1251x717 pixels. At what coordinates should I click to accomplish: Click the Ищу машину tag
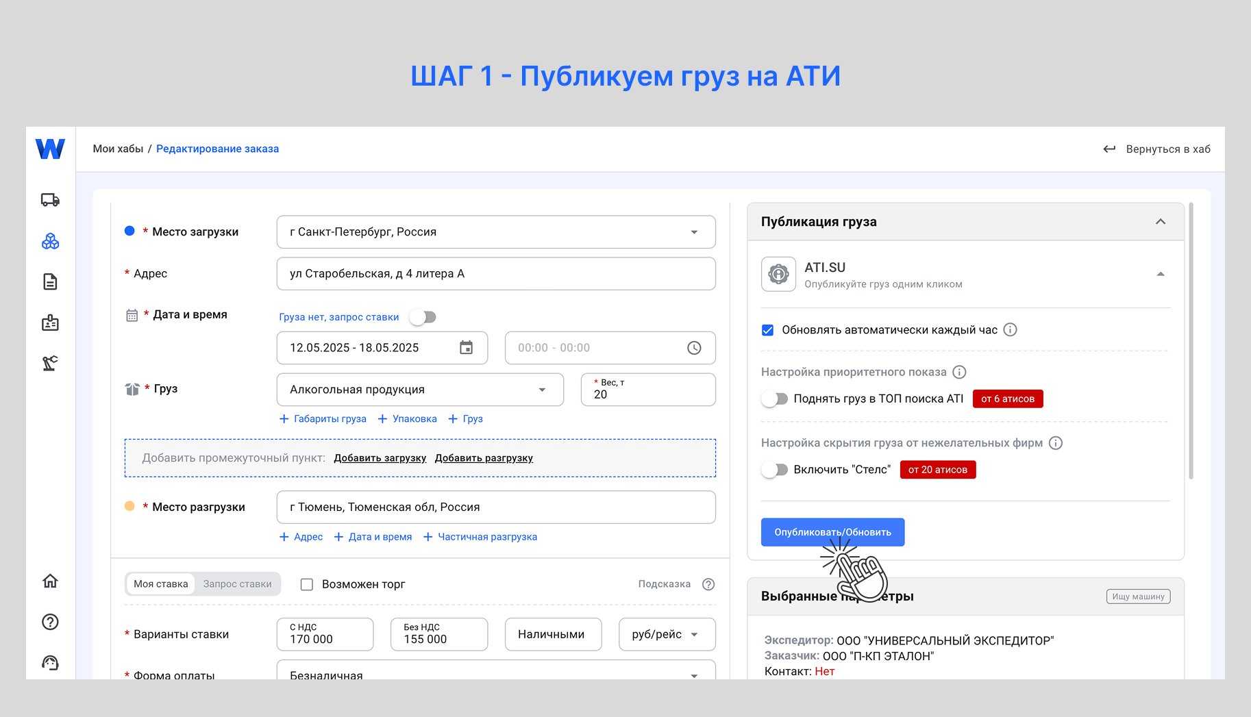pos(1138,596)
